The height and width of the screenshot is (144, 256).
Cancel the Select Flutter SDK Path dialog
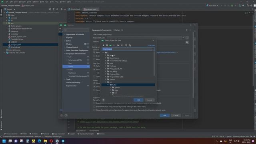click(150, 100)
